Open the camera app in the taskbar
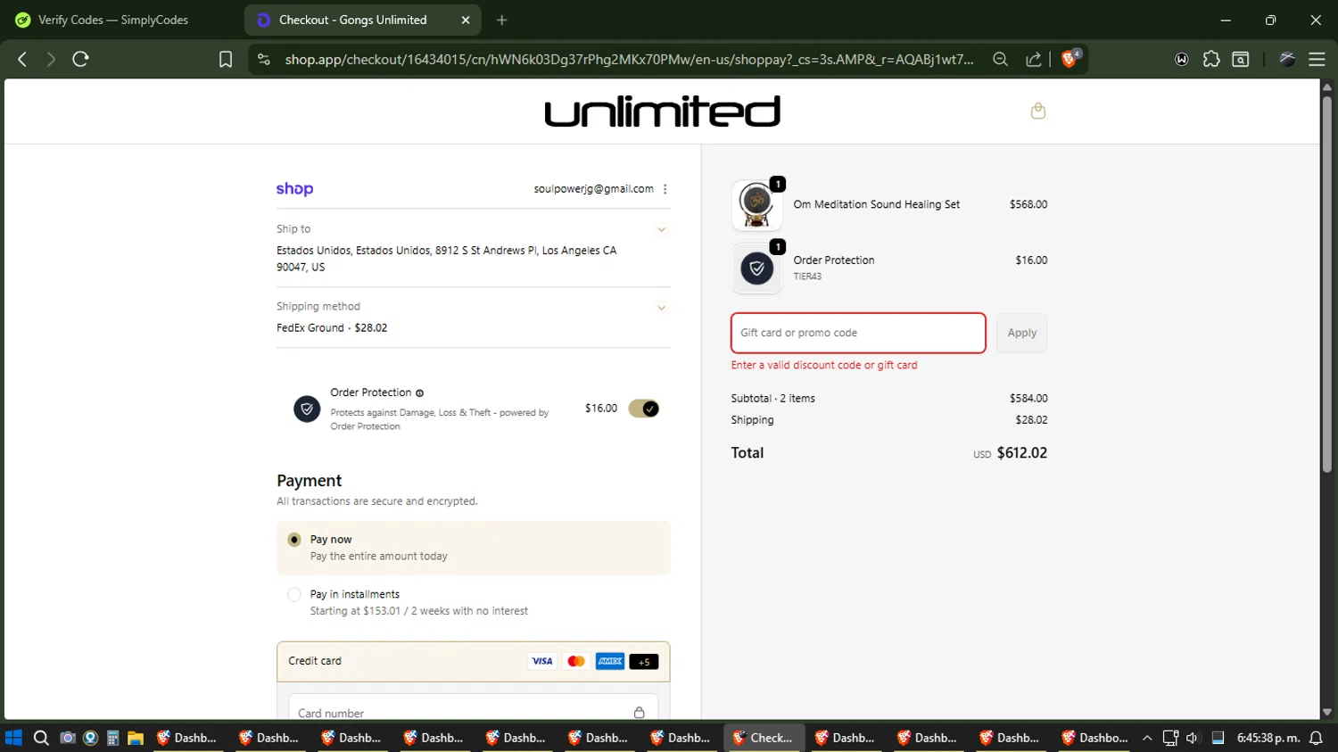The image size is (1338, 752). (67, 738)
